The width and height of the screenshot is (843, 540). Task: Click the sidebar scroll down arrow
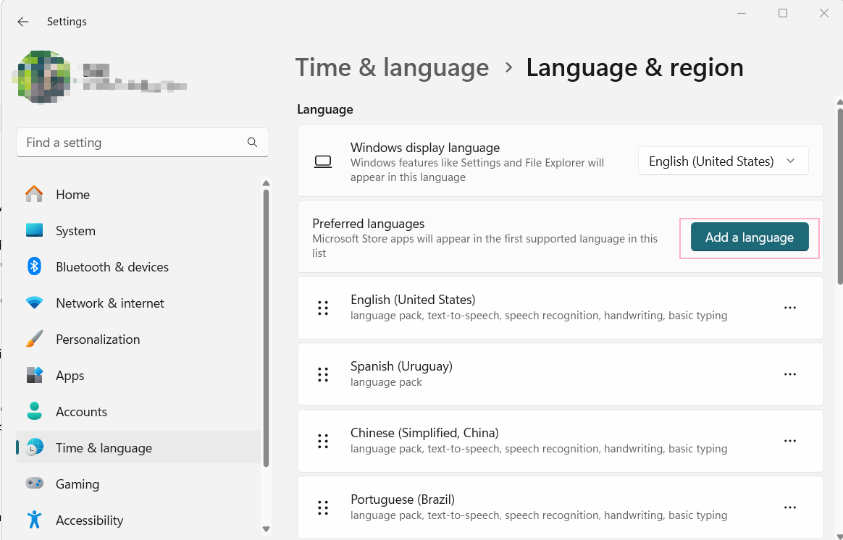coord(266,528)
